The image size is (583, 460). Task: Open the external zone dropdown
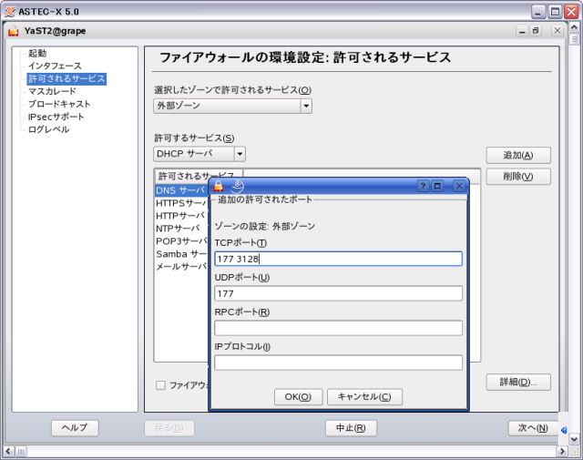[305, 107]
